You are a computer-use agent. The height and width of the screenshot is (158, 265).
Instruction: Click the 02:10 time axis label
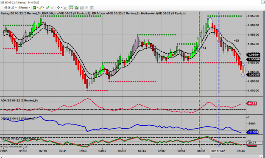pos(43,151)
